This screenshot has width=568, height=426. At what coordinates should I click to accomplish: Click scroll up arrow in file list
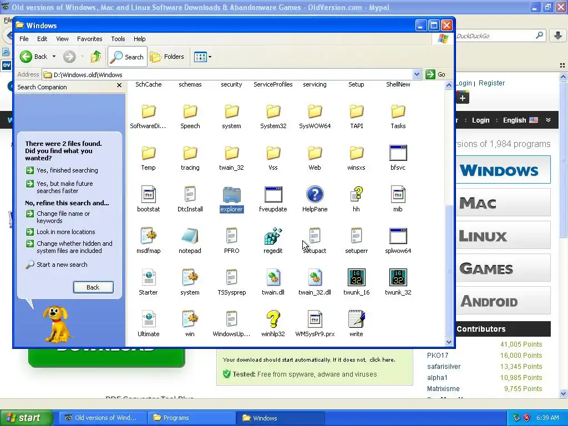pos(449,85)
